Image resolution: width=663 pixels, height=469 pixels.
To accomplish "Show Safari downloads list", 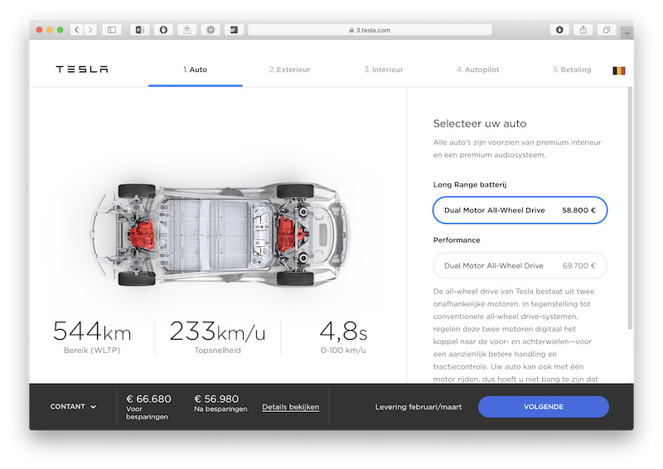I will (559, 30).
